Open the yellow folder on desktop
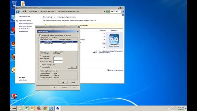 click(23, 4)
